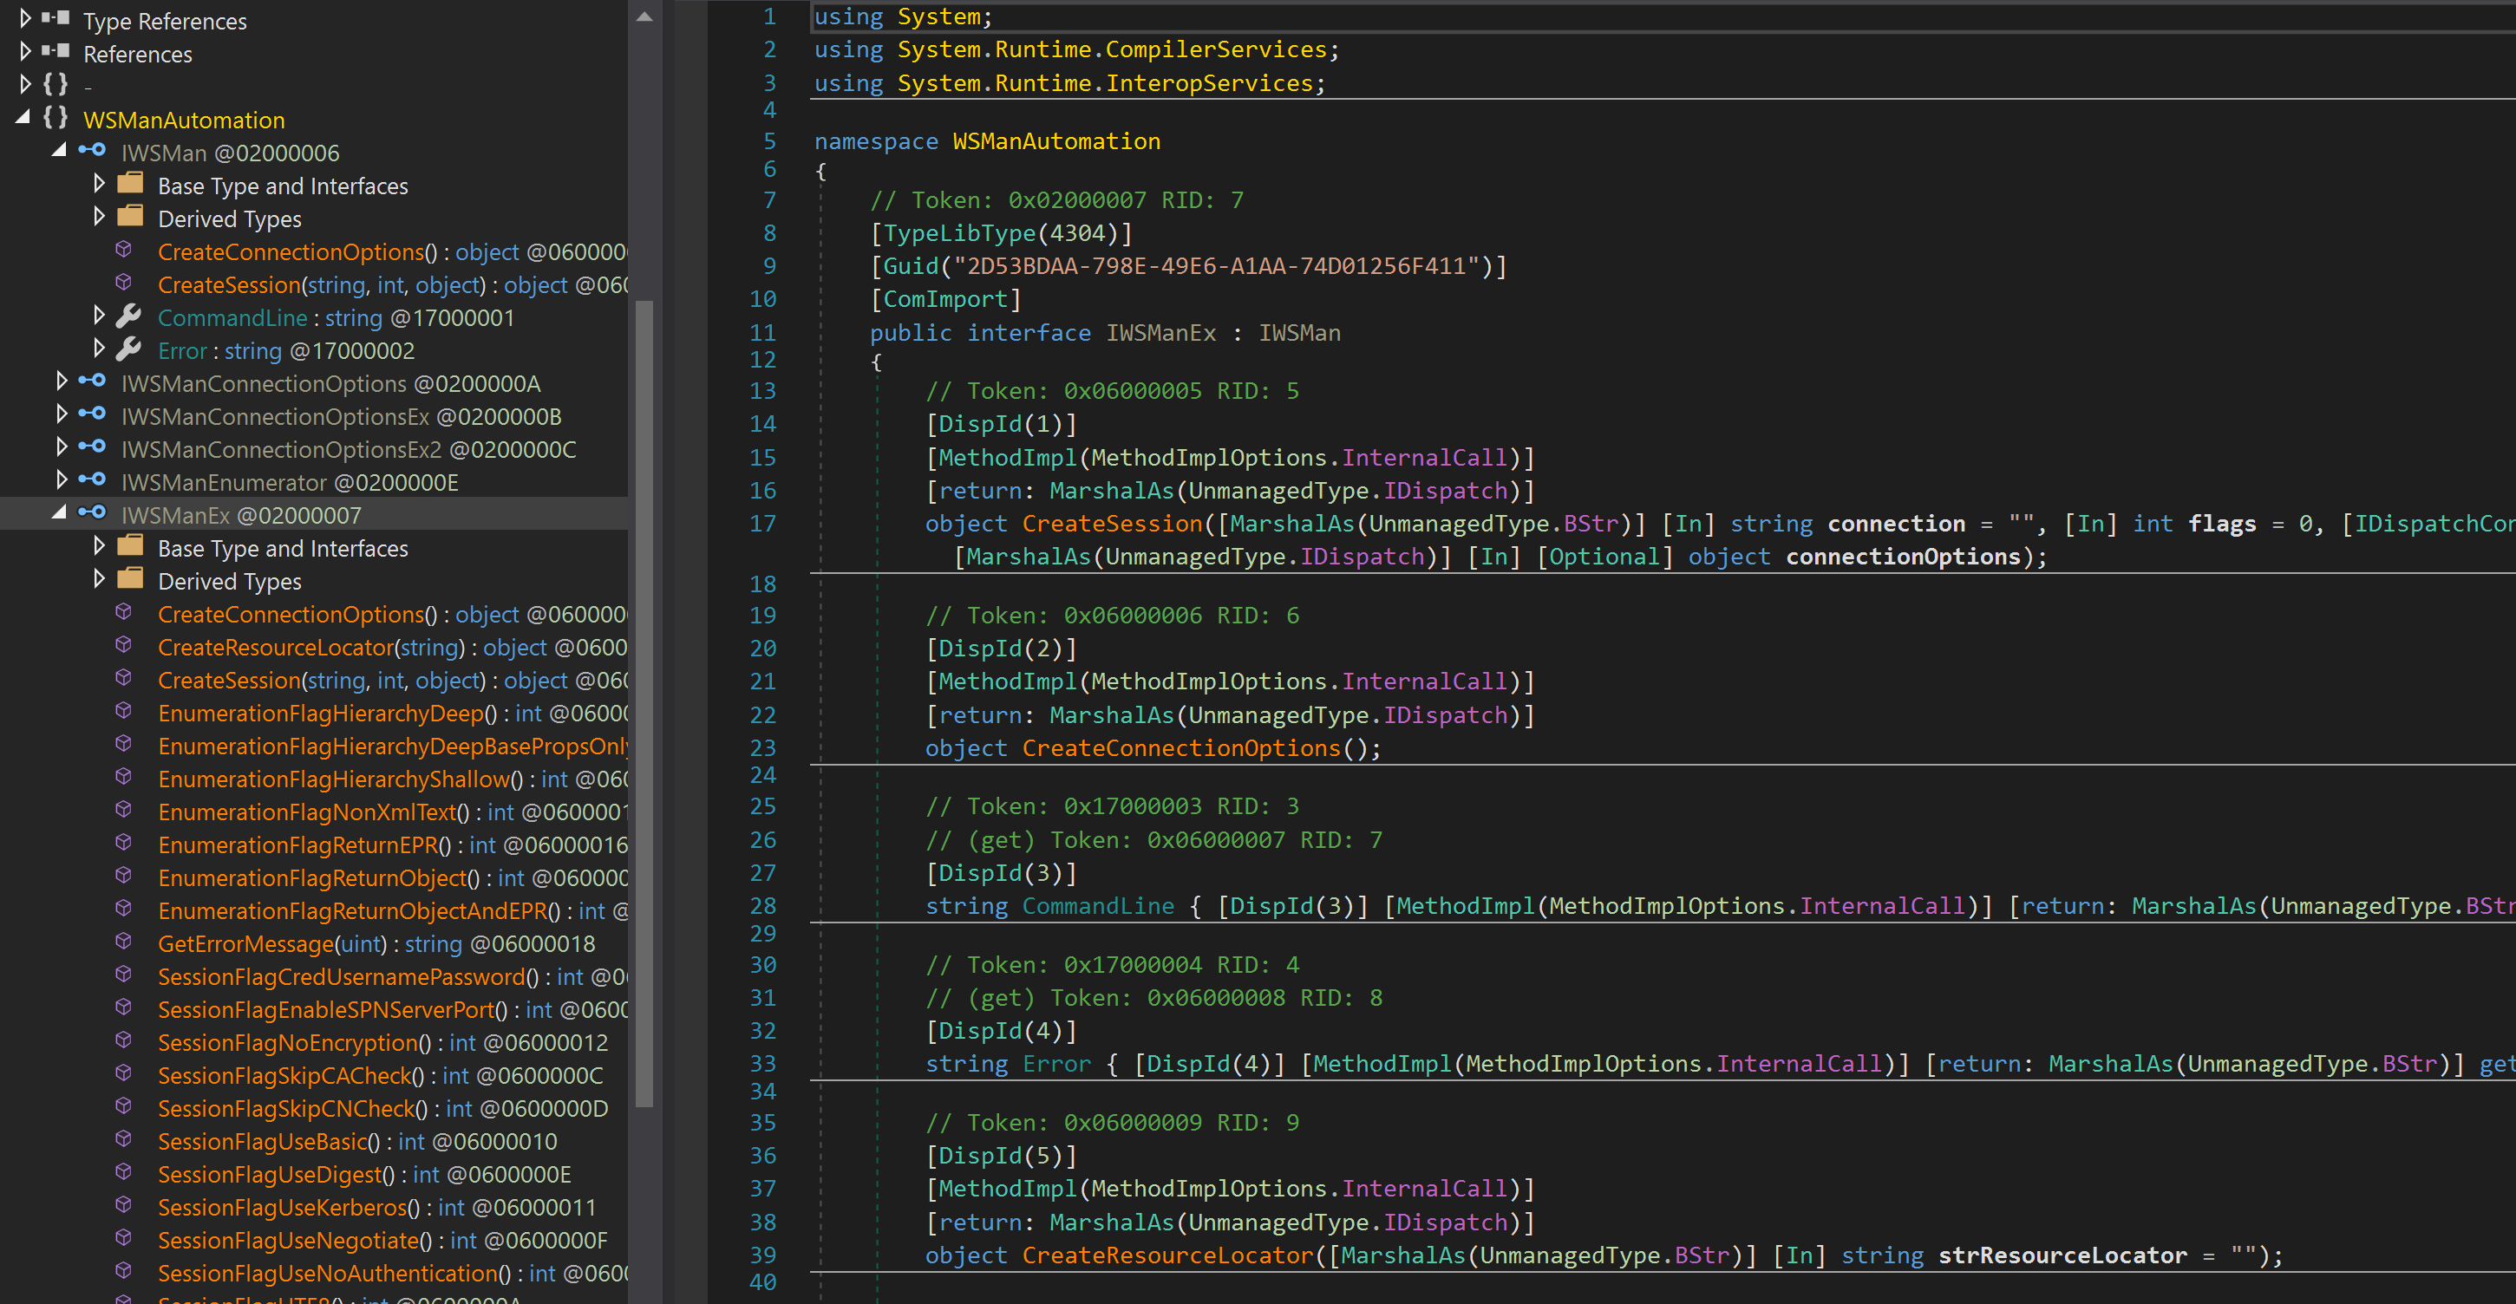
Task: Click the IWSManEnumerator interface icon
Action: (x=93, y=481)
